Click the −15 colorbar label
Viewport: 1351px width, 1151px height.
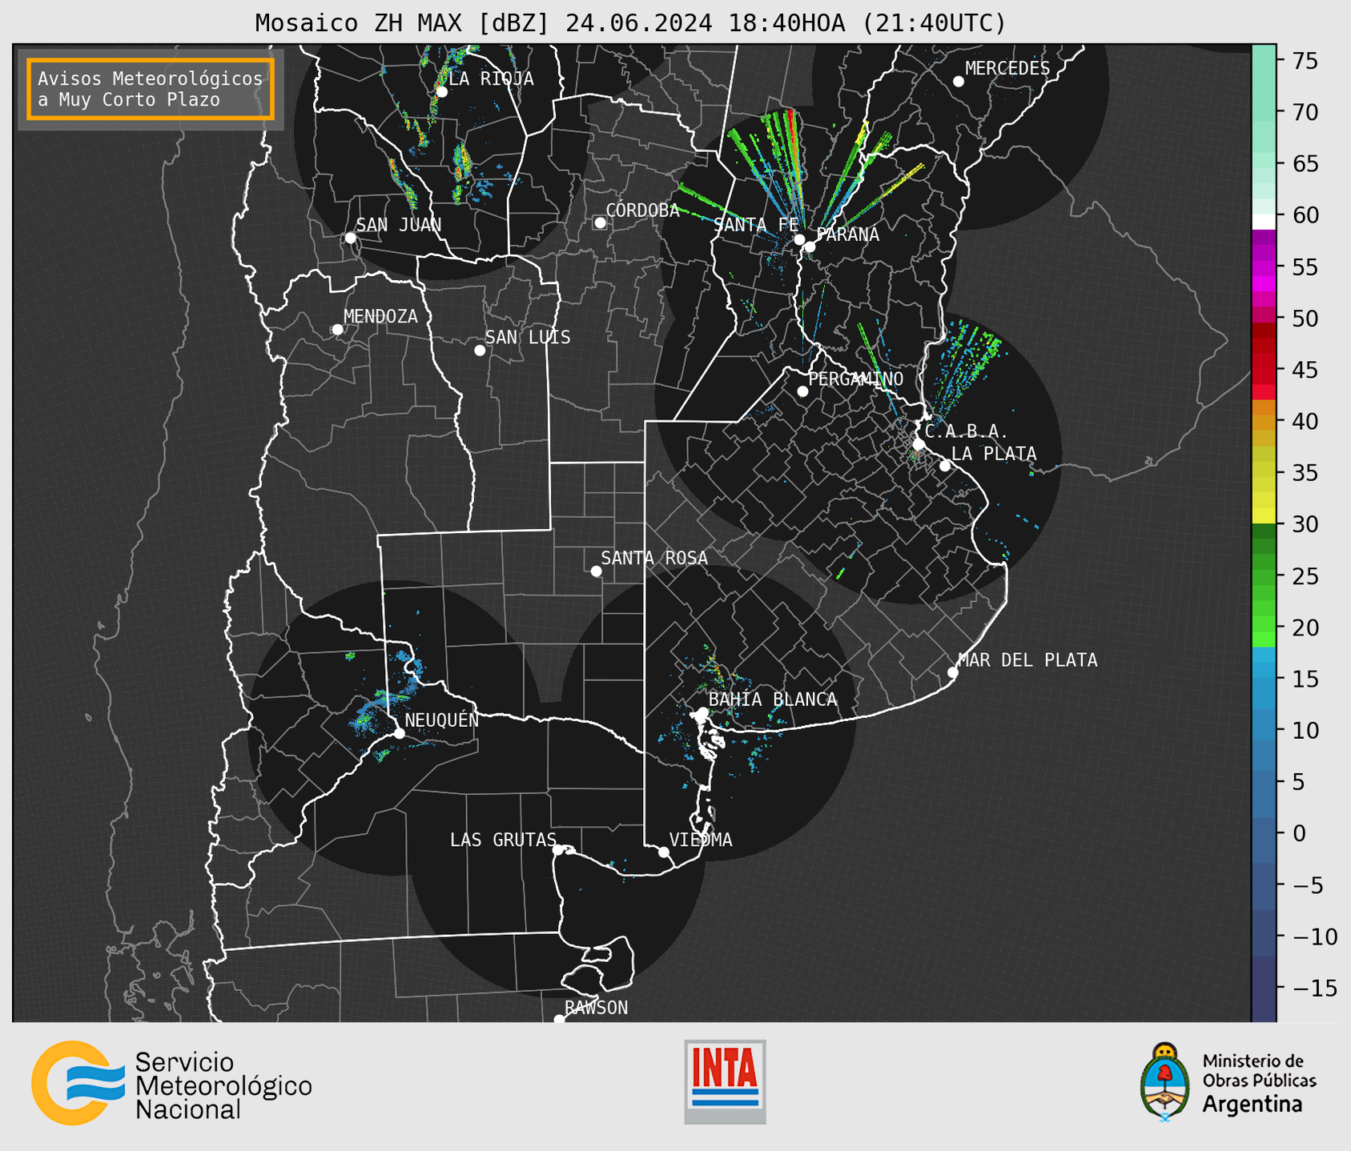1315,989
